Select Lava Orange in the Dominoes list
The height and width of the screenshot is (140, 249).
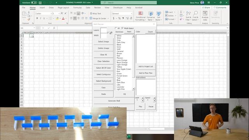pyautogui.click(x=122, y=60)
